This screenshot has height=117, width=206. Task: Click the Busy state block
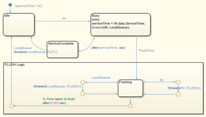point(121,25)
